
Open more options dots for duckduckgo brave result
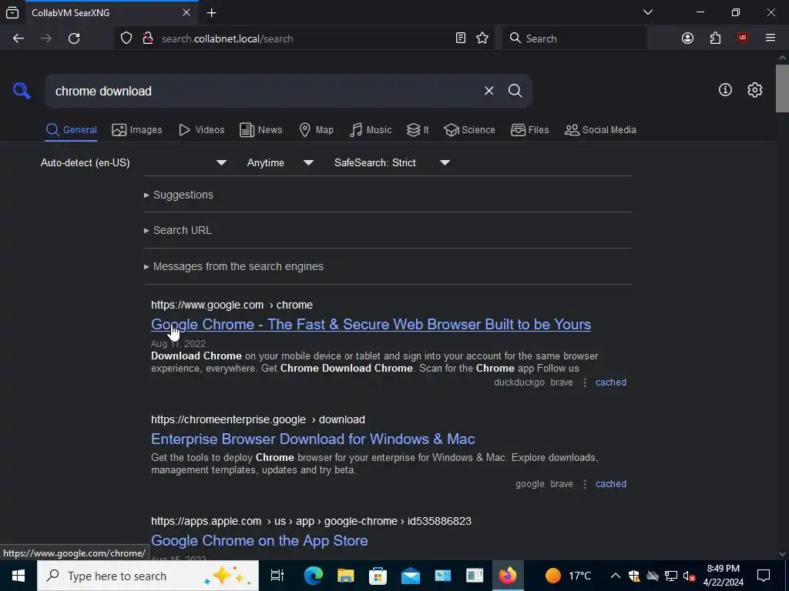click(585, 382)
